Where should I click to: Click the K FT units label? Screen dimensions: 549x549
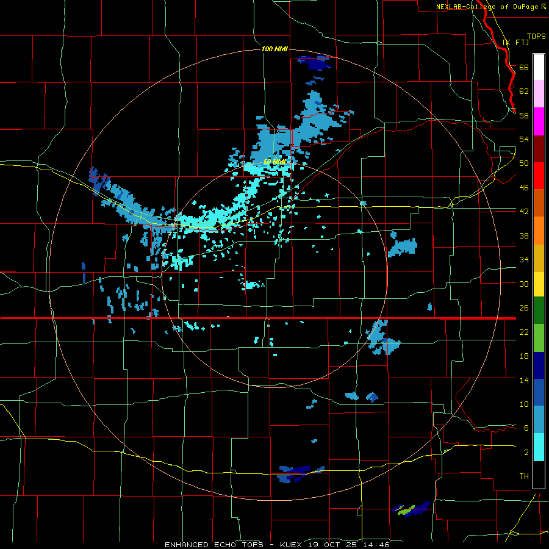pos(515,42)
